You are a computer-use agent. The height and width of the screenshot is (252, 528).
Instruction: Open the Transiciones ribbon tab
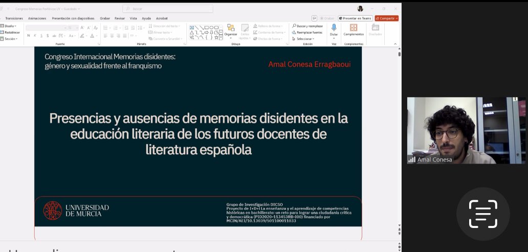14,18
